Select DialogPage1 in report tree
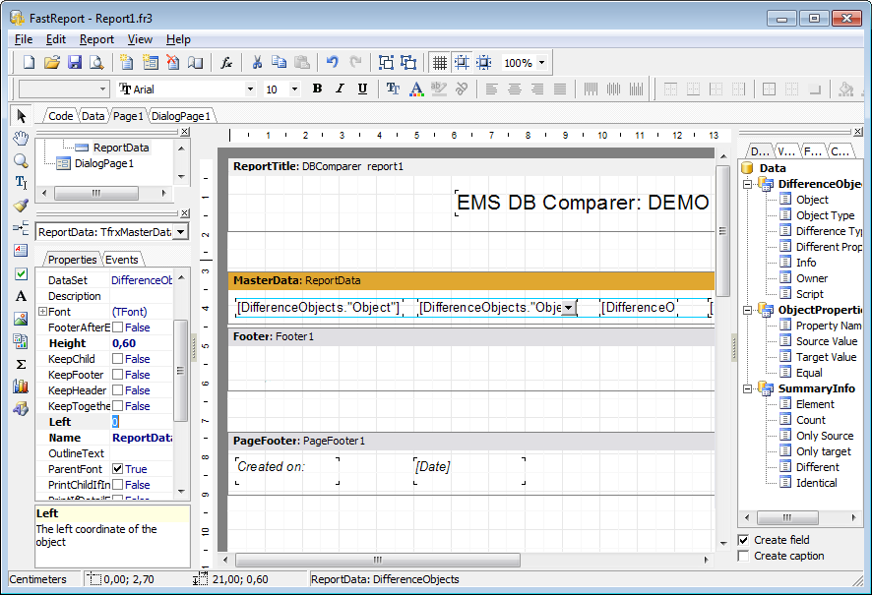This screenshot has height=595, width=872. [x=104, y=163]
